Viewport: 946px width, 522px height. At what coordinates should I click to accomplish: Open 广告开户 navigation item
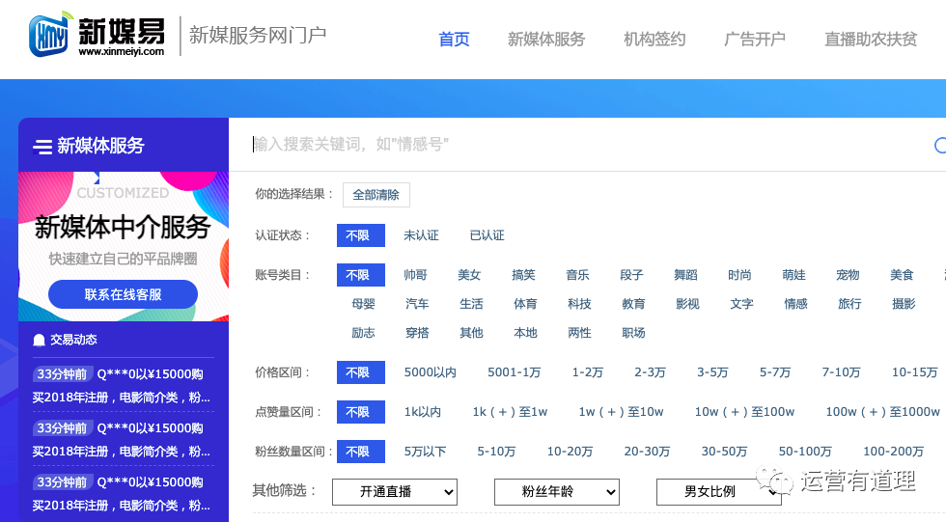click(755, 40)
